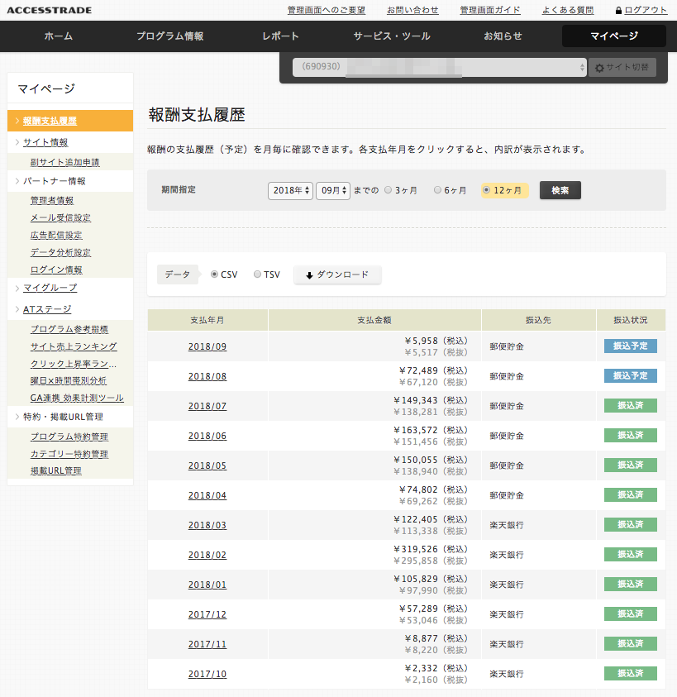Click 振込予定 status for 2018/09
This screenshot has width=677, height=697.
point(631,346)
